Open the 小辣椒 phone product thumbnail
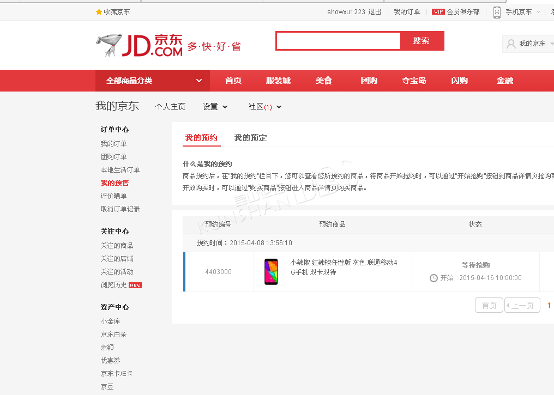The image size is (554, 395). [x=271, y=272]
